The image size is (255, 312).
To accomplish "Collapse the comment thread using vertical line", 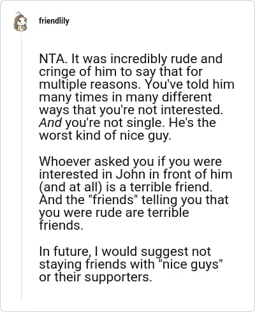I will (21, 167).
